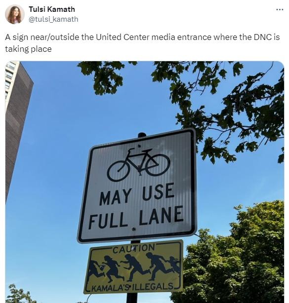Open the @tulsi_kamath handle link
289x303 pixels.
click(53, 19)
